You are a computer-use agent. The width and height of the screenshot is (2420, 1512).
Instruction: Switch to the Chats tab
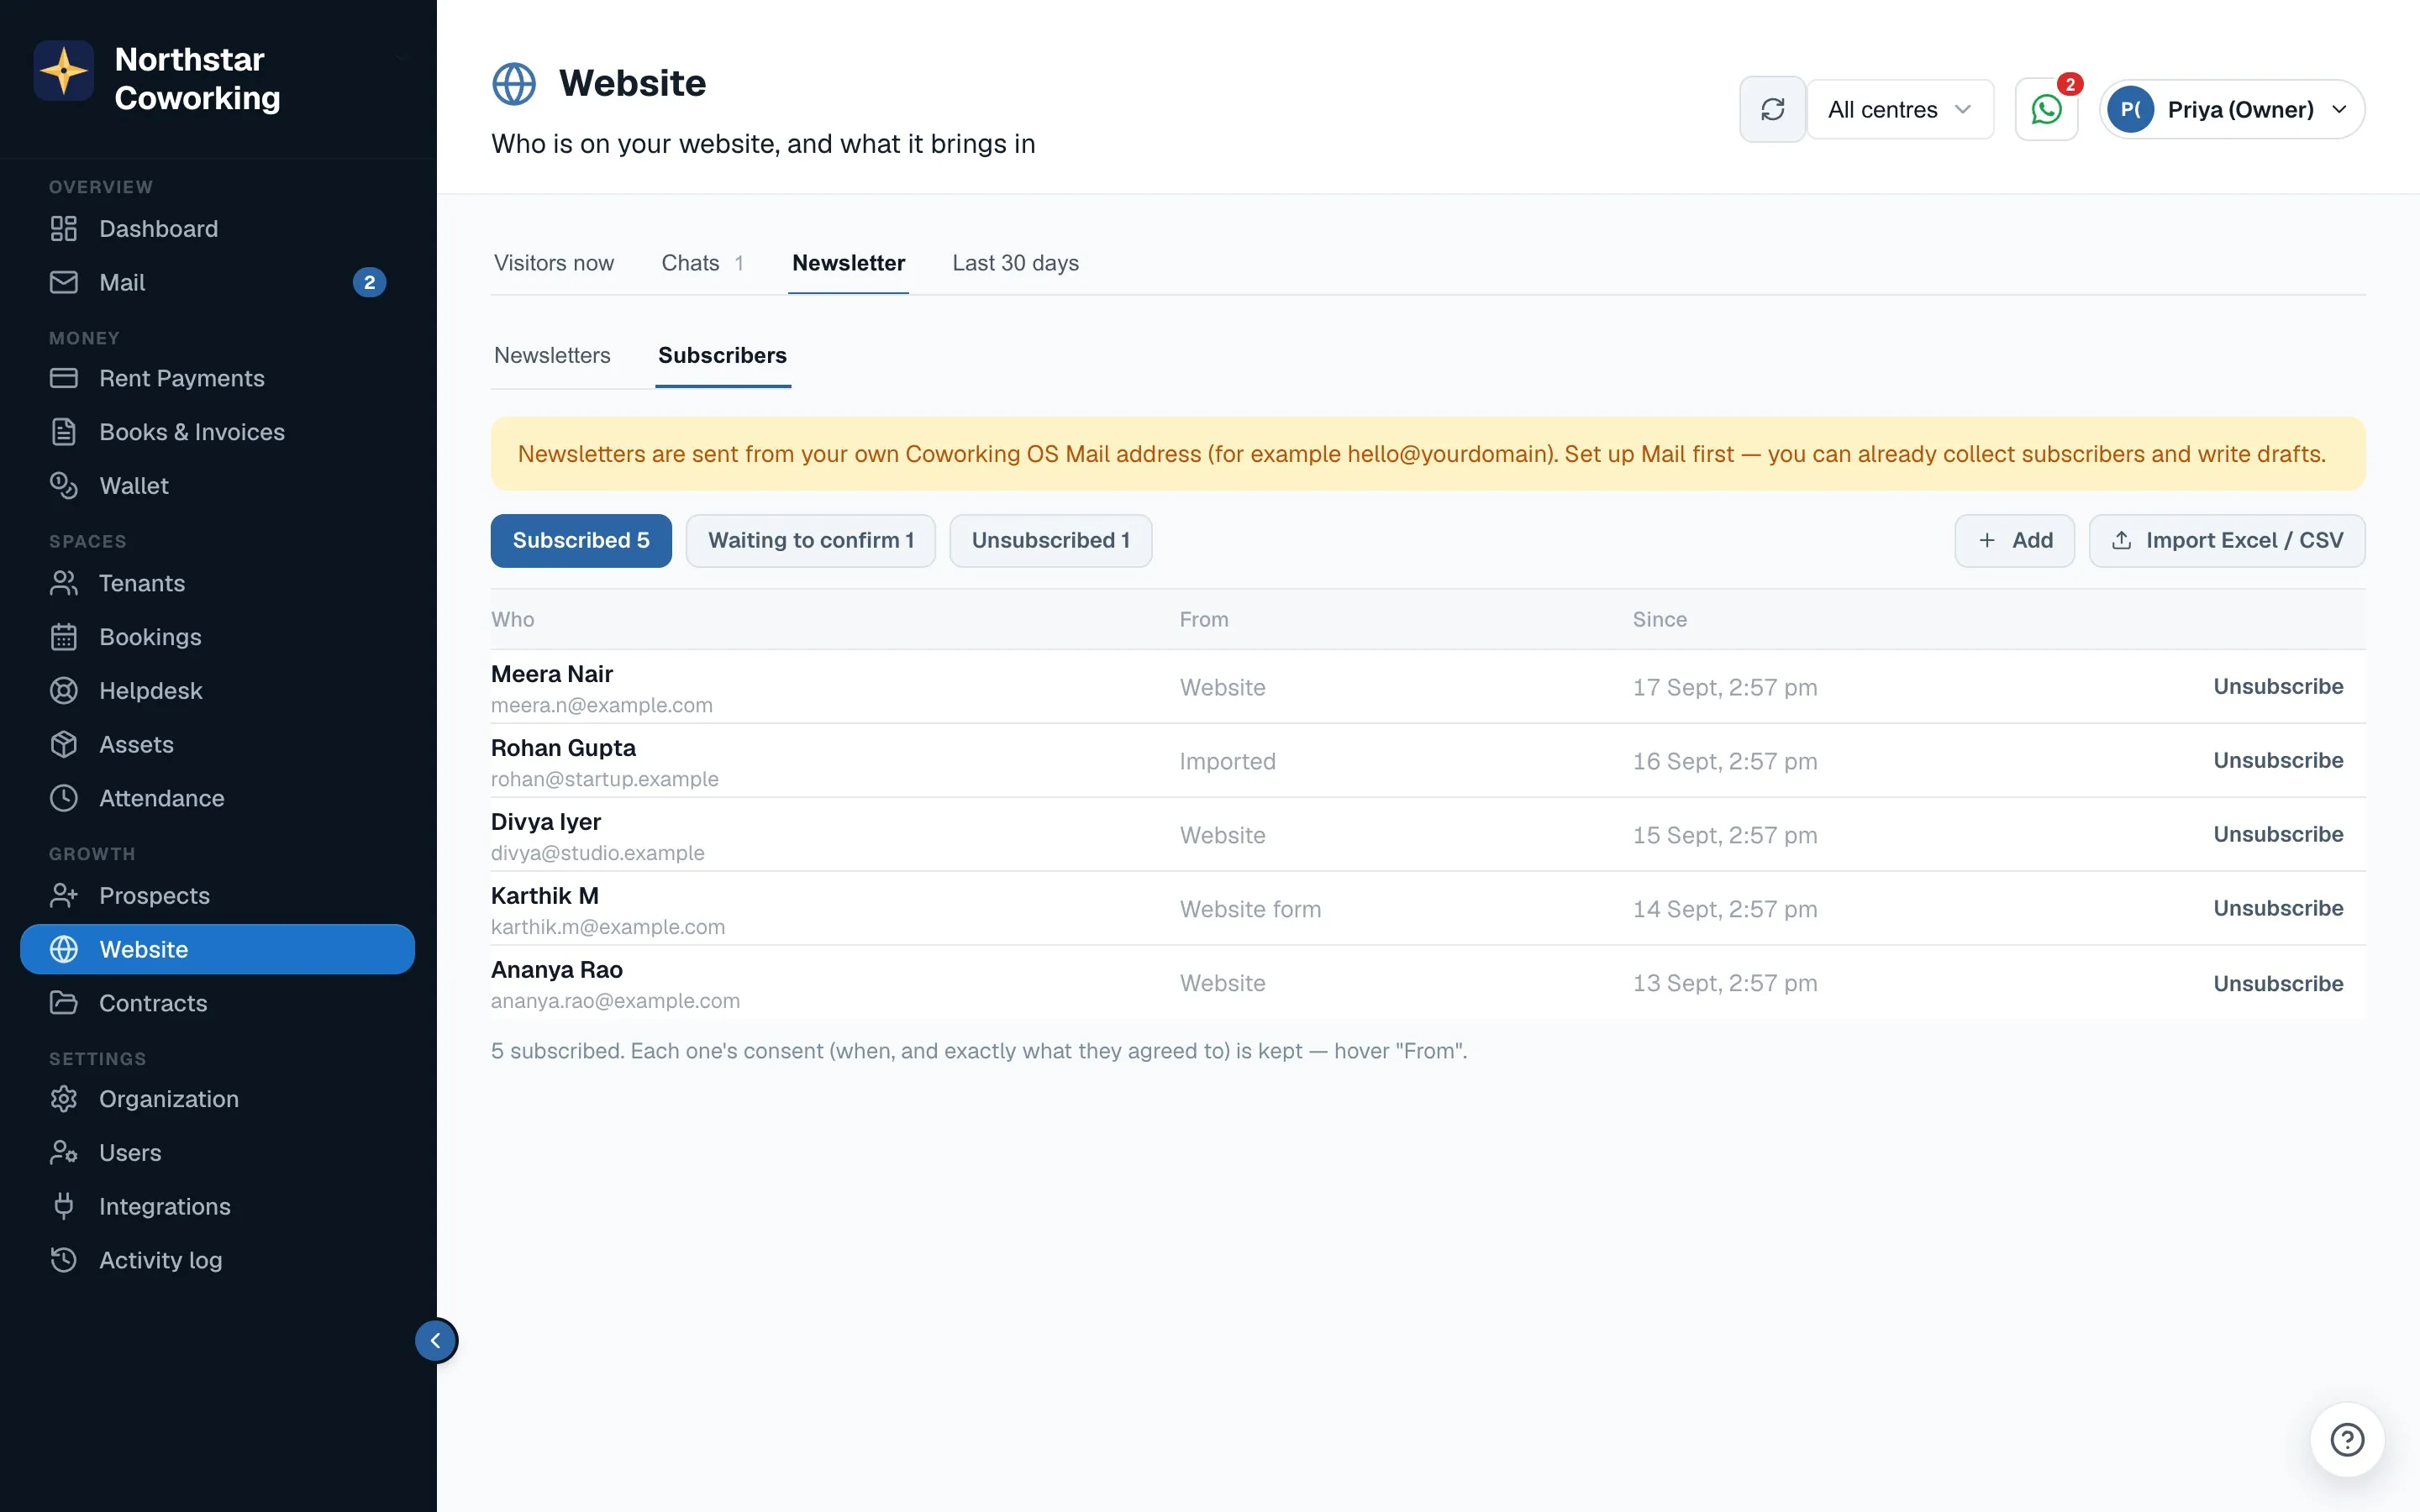click(702, 263)
